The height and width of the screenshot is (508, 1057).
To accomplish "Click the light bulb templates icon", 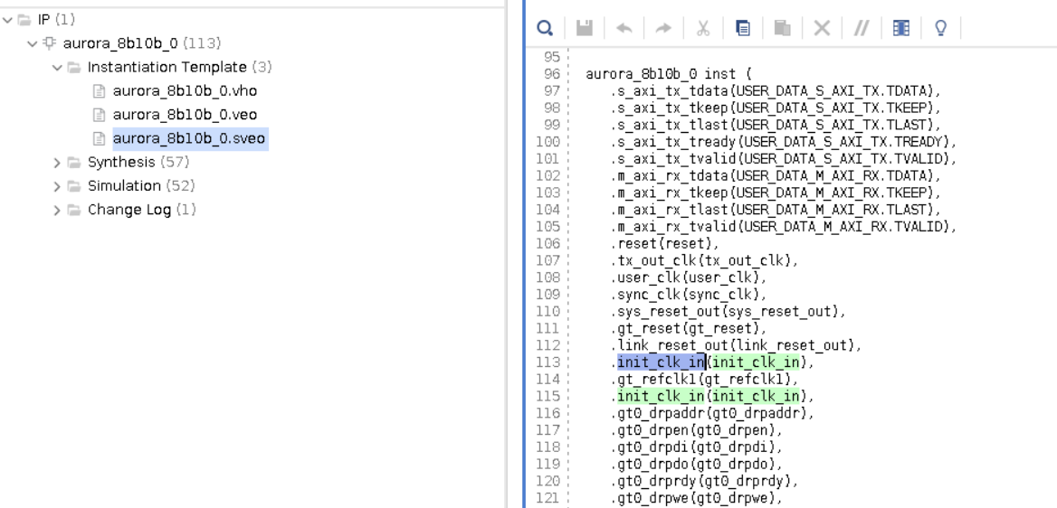I will click(x=940, y=28).
